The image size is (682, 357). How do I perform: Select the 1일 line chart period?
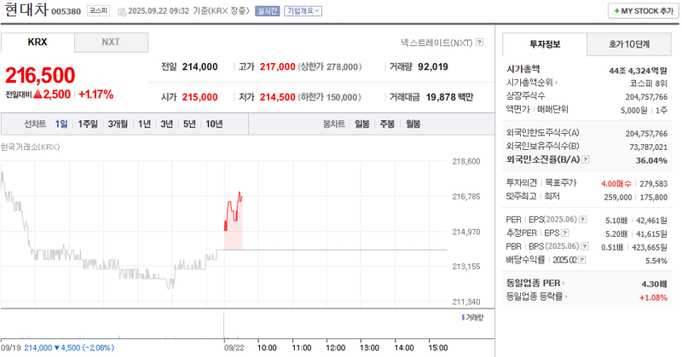(61, 124)
